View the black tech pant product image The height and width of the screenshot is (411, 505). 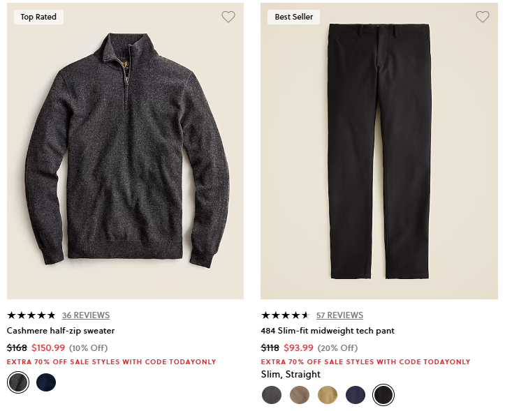click(379, 151)
